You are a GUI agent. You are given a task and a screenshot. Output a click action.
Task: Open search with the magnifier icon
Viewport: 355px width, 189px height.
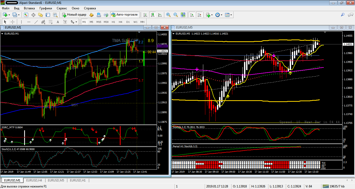[x=343, y=15]
